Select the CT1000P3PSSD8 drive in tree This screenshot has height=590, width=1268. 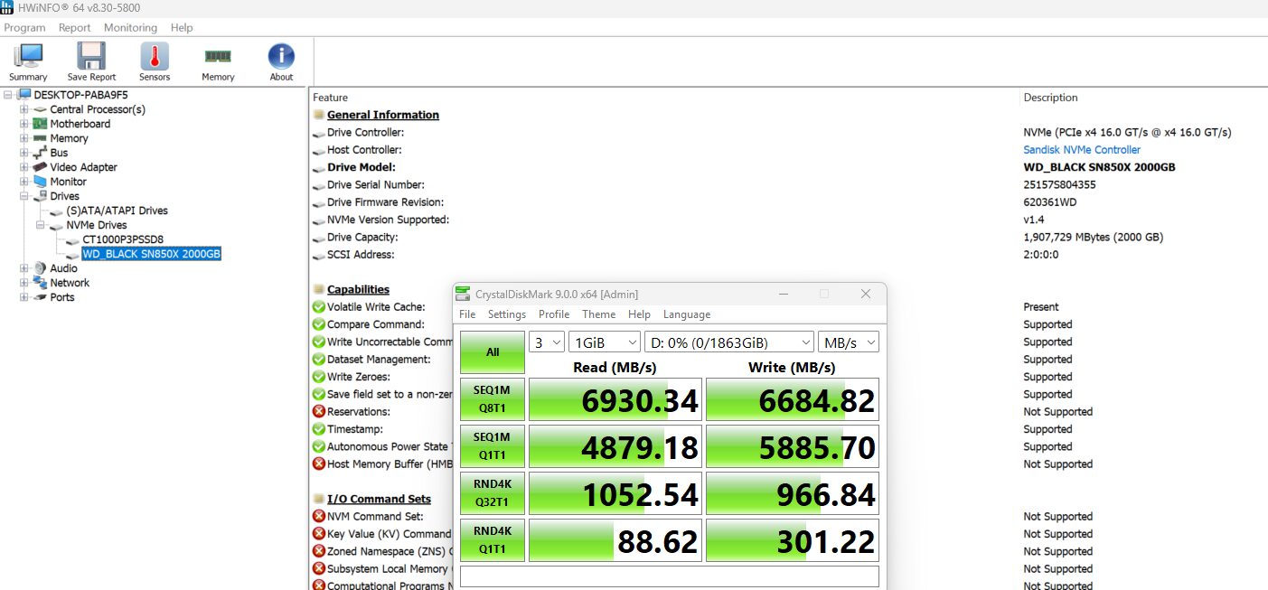point(123,239)
